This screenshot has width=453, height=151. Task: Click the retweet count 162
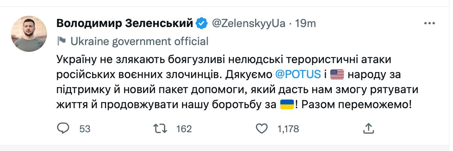pyautogui.click(x=184, y=129)
